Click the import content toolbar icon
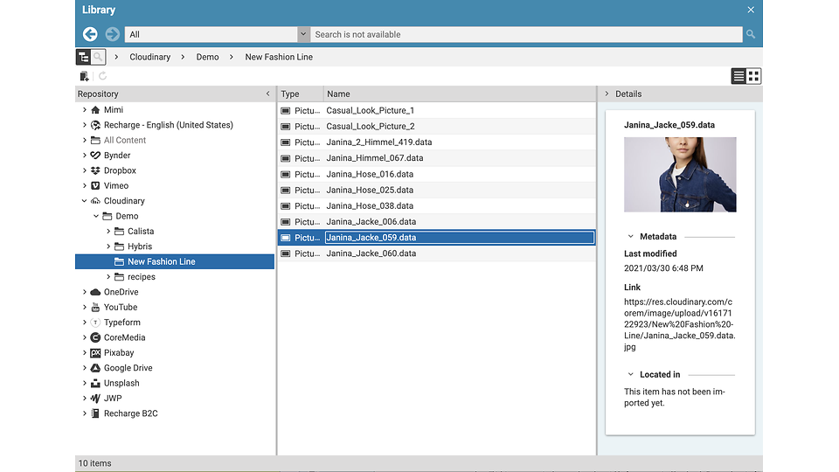This screenshot has width=839, height=472. click(x=84, y=76)
